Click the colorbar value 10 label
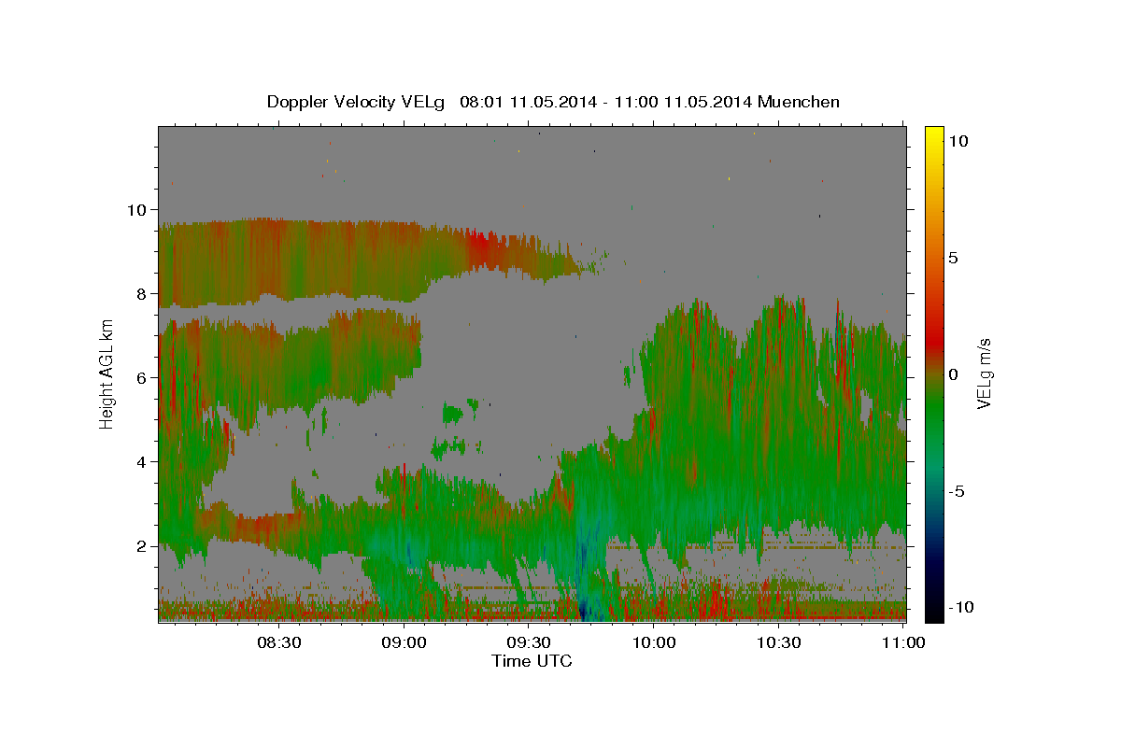The height and width of the screenshot is (747, 1121). tap(958, 141)
